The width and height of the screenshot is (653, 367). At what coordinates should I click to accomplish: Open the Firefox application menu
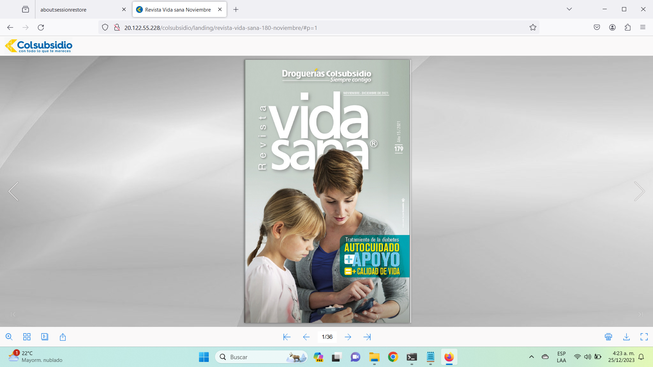[x=642, y=28]
